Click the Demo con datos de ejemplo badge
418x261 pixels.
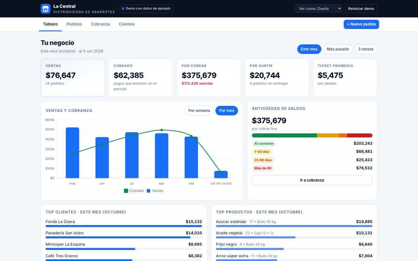tap(146, 8)
